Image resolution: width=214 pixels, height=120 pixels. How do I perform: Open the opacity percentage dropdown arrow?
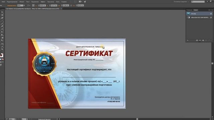pyautogui.click(x=24, y=5)
